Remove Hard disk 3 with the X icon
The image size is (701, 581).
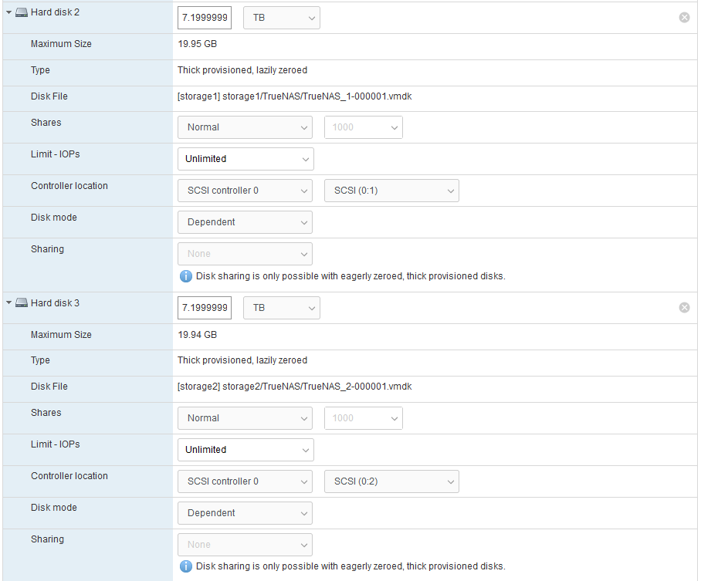(x=684, y=308)
